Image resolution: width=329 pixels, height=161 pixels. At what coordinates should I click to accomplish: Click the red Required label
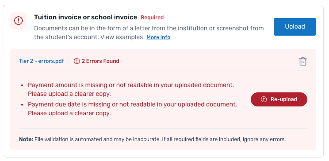click(x=152, y=18)
